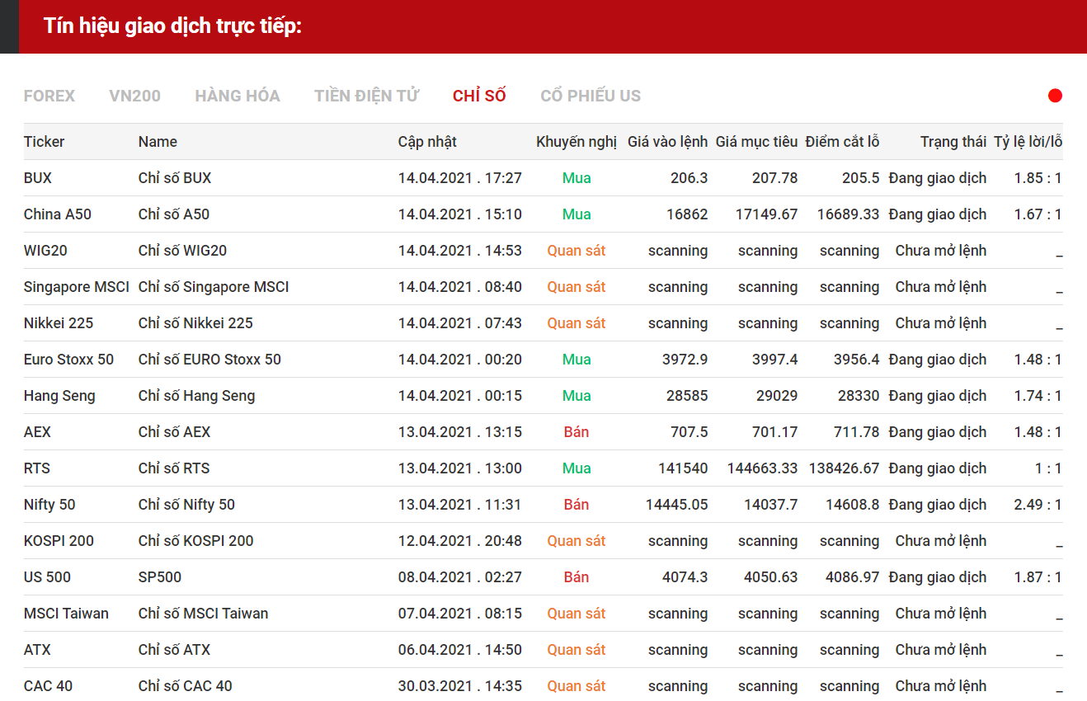Click the Ticker column header
The image size is (1087, 701).
(x=45, y=142)
